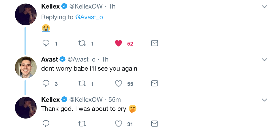Like Avast's tweet with 55 likes
This screenshot has height=130, width=277.
[x=119, y=84]
